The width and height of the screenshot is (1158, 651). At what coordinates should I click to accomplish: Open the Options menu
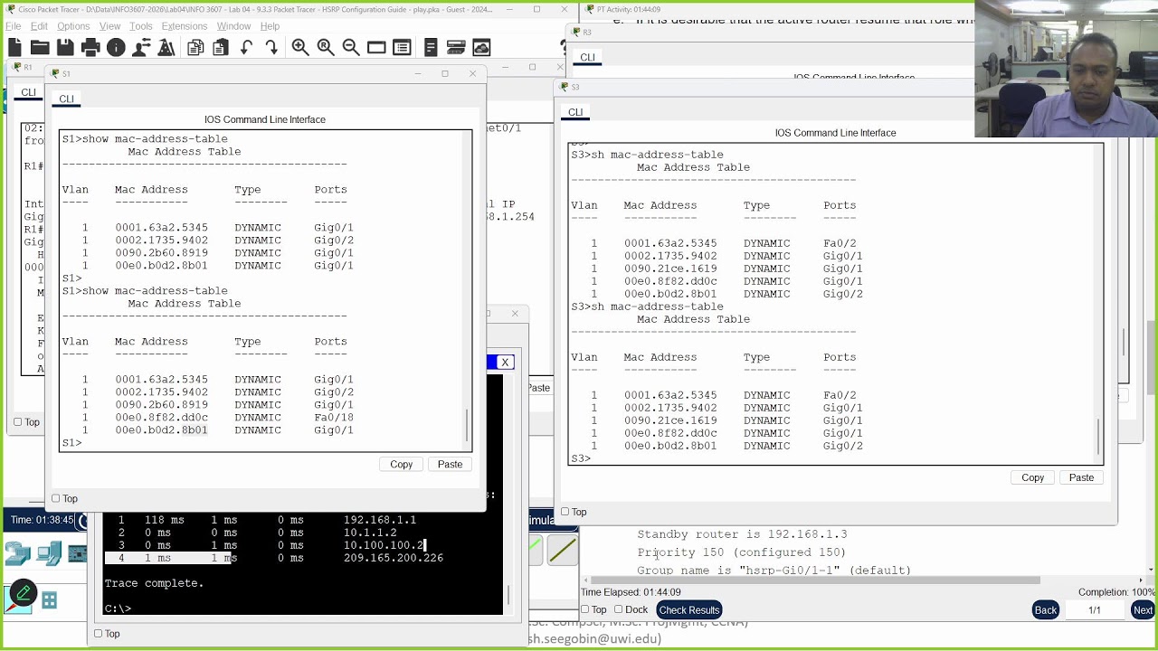pos(73,26)
